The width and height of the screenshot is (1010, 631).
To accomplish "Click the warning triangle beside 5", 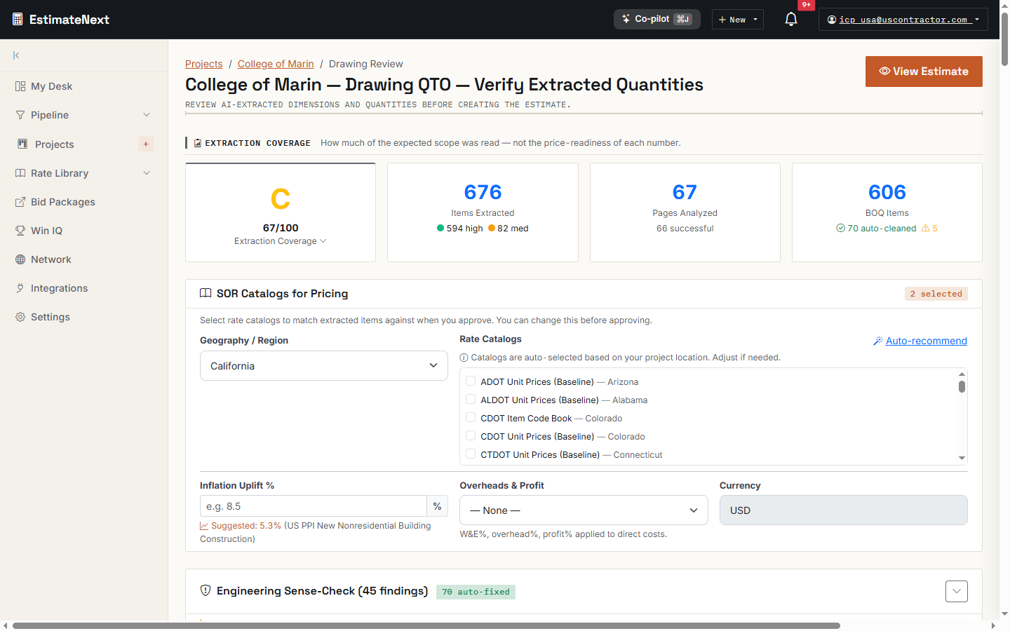I will [926, 228].
